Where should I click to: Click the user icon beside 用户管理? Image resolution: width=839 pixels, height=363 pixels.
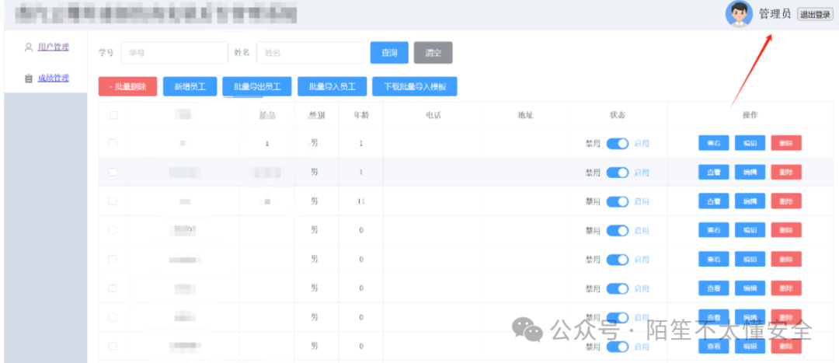coord(29,47)
